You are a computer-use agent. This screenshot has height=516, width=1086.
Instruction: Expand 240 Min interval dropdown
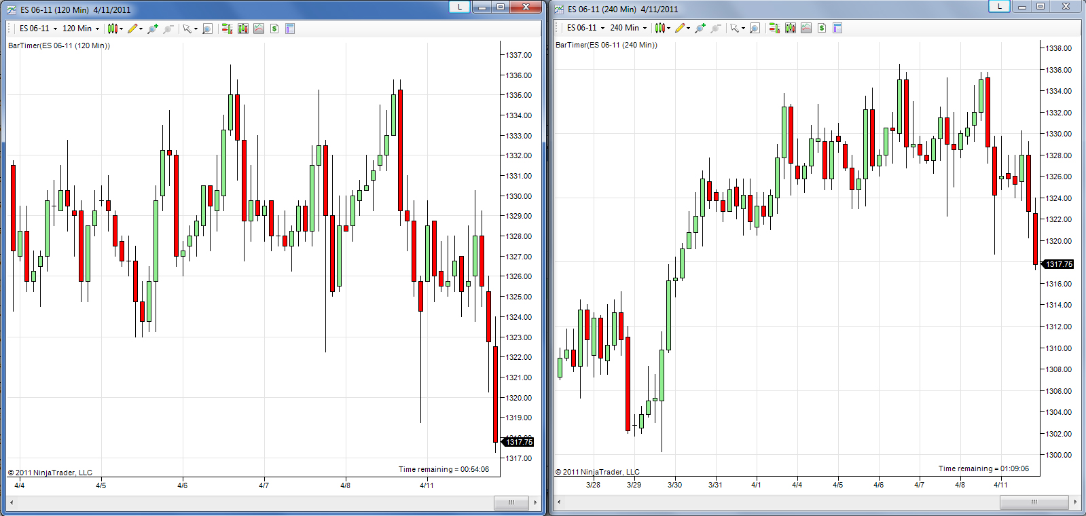pos(645,28)
